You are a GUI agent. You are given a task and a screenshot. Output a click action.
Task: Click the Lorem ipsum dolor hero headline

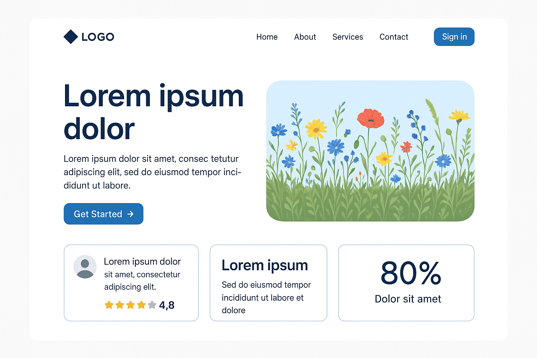click(x=153, y=112)
